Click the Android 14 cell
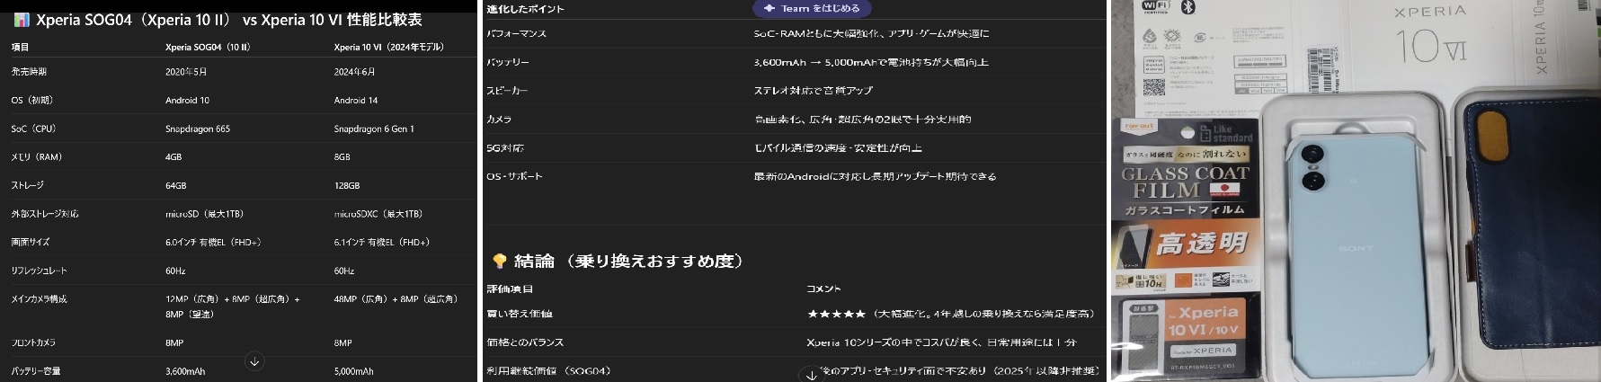 pyautogui.click(x=356, y=101)
